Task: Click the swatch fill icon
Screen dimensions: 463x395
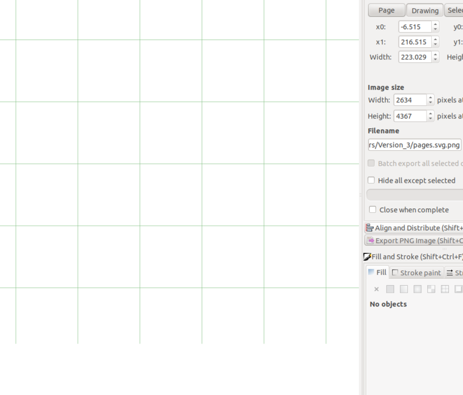Action: click(444, 289)
